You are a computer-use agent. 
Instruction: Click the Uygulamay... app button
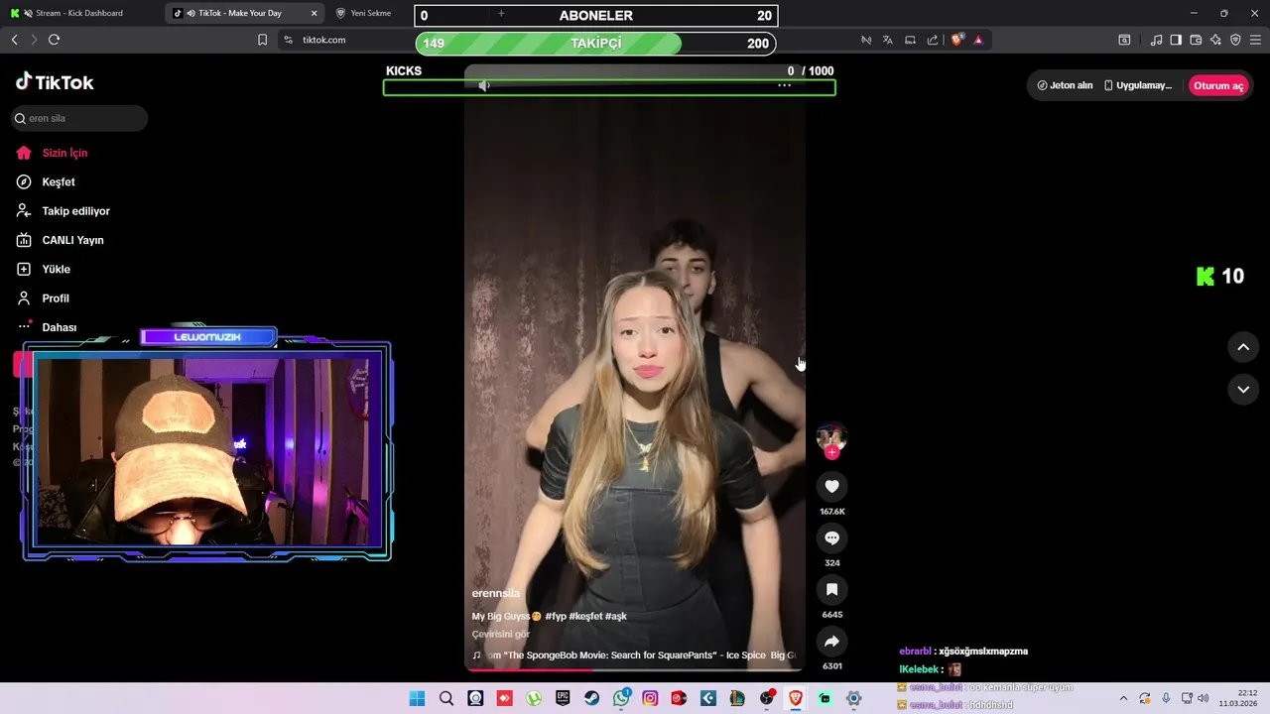pyautogui.click(x=1137, y=85)
